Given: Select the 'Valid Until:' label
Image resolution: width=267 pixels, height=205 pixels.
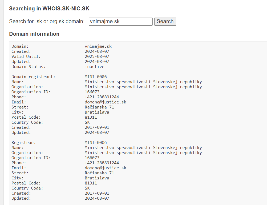Looking at the screenshot, I should pos(26,57).
